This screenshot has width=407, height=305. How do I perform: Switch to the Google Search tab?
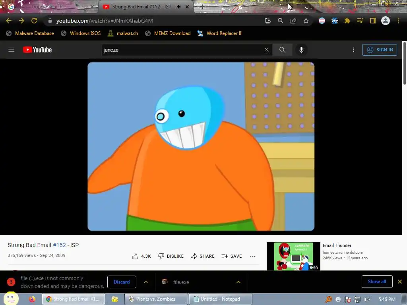pyautogui.click(x=49, y=7)
